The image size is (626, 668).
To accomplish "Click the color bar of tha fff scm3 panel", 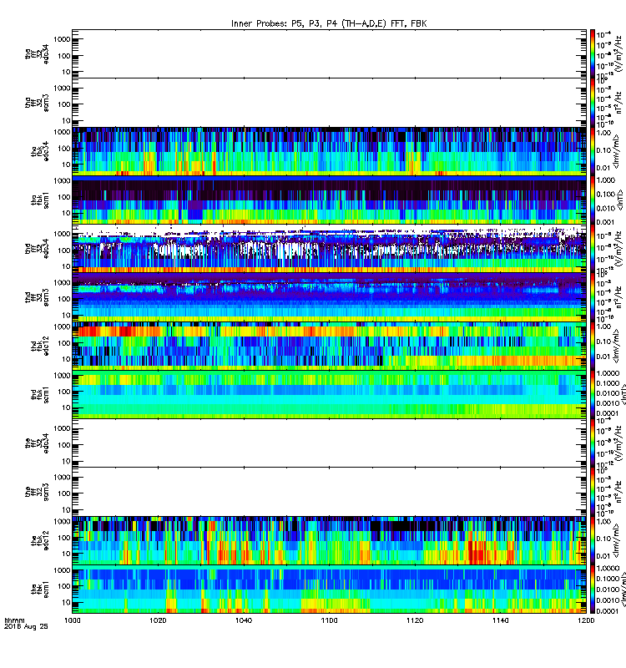I will click(593, 103).
